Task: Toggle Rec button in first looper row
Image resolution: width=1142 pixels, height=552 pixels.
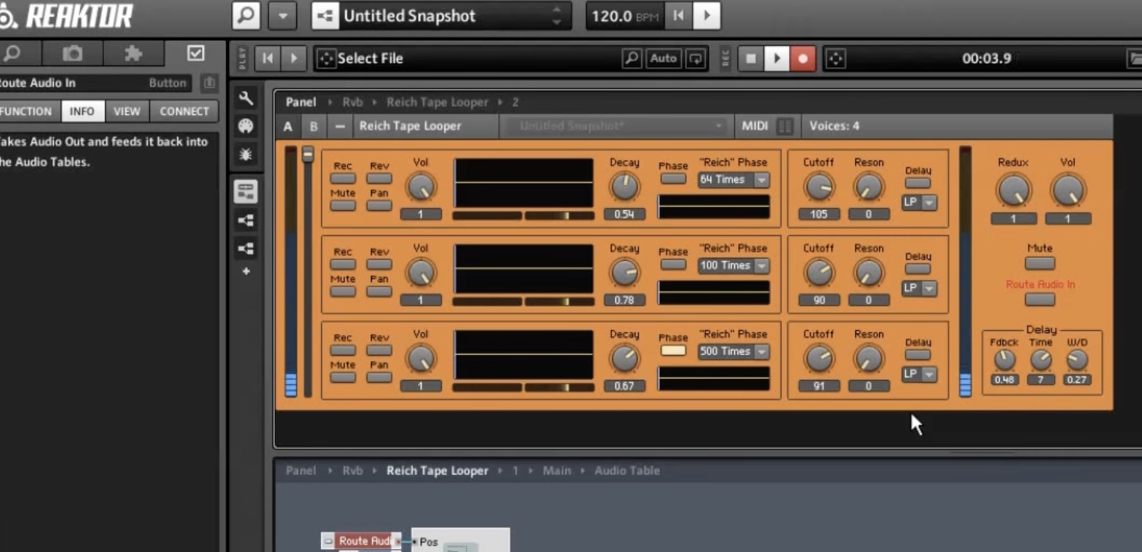Action: click(343, 178)
